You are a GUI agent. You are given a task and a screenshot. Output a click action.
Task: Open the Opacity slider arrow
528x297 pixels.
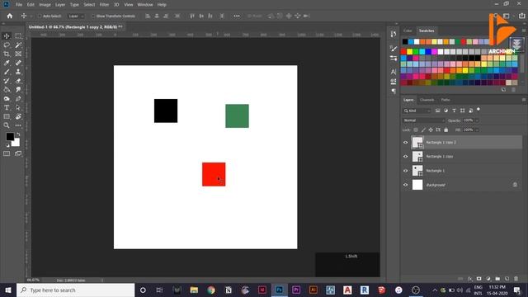(477, 120)
